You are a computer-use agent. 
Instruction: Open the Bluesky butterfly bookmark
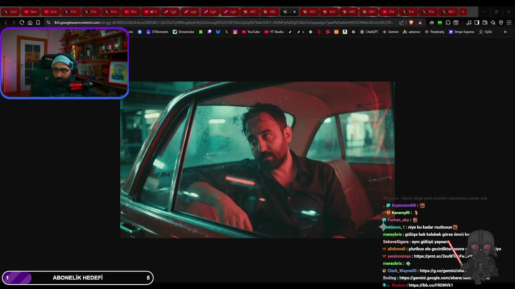(218, 32)
